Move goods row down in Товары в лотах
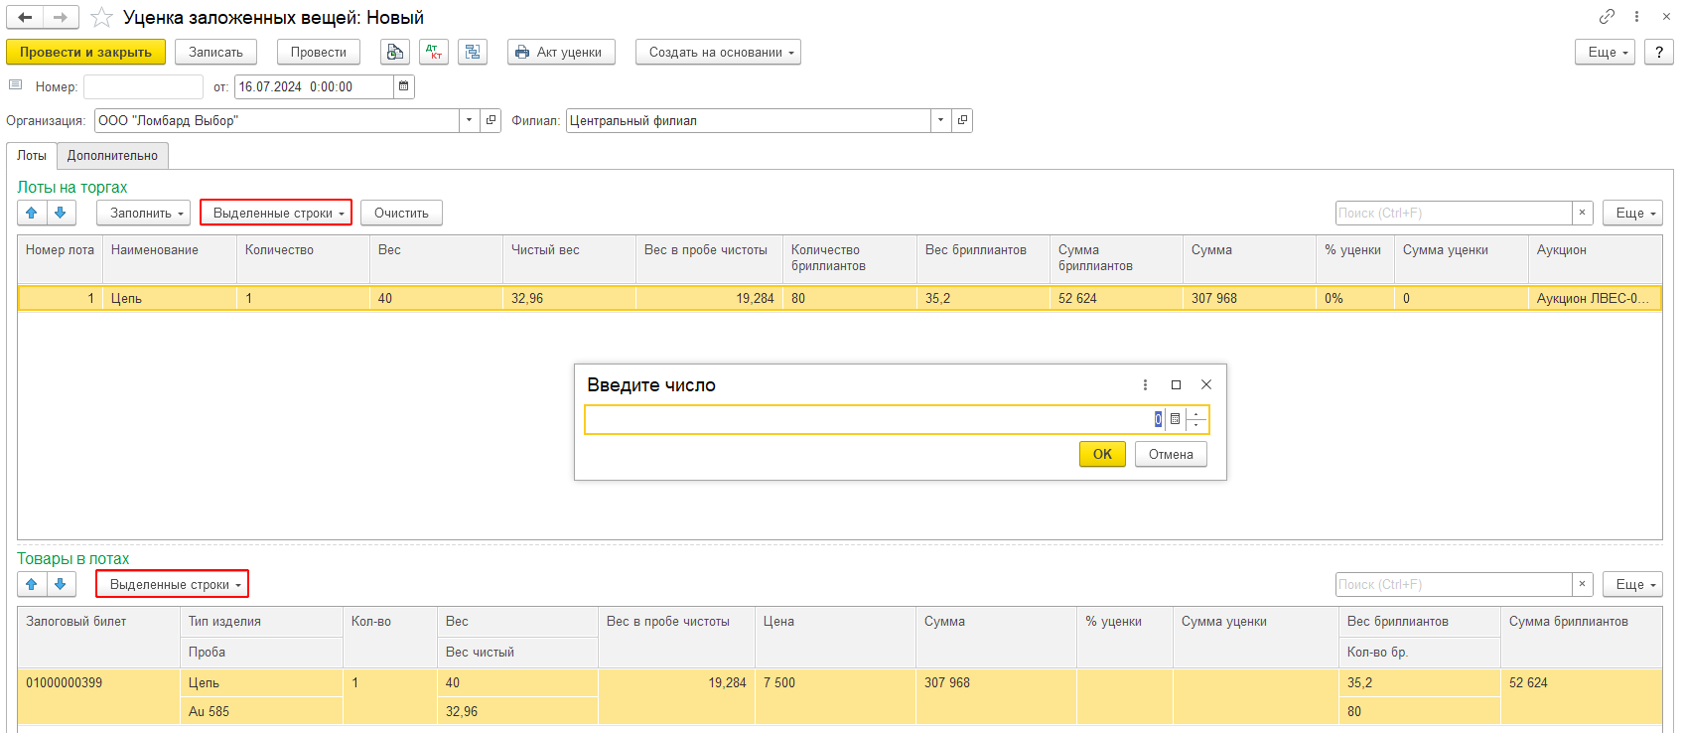Viewport: 1684px width, 733px height. click(x=61, y=584)
